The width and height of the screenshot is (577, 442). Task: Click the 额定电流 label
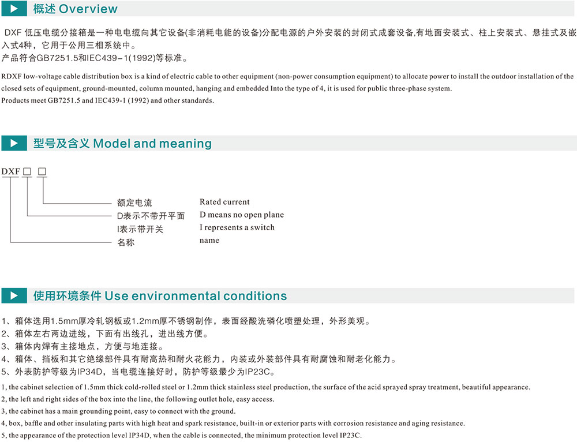(x=134, y=203)
